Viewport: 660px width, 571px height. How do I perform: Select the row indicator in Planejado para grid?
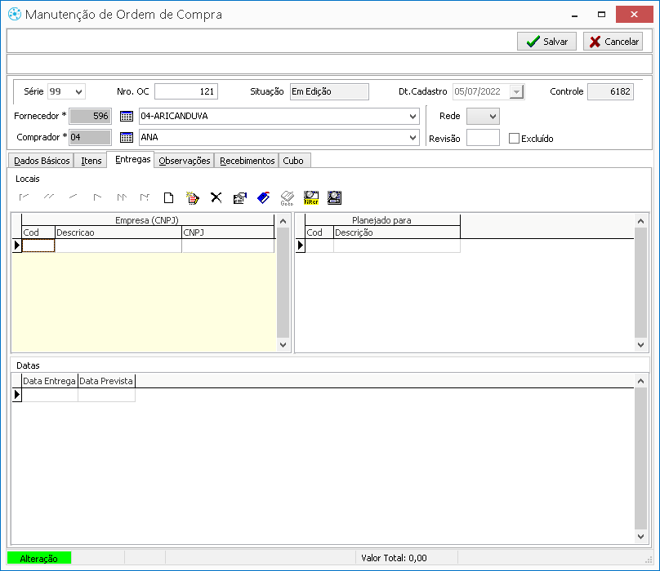click(301, 246)
